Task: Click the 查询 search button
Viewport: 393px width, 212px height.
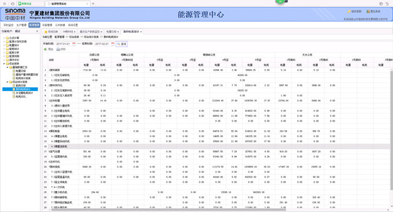Action: 122,44
